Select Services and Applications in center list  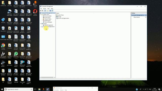(x=63, y=18)
